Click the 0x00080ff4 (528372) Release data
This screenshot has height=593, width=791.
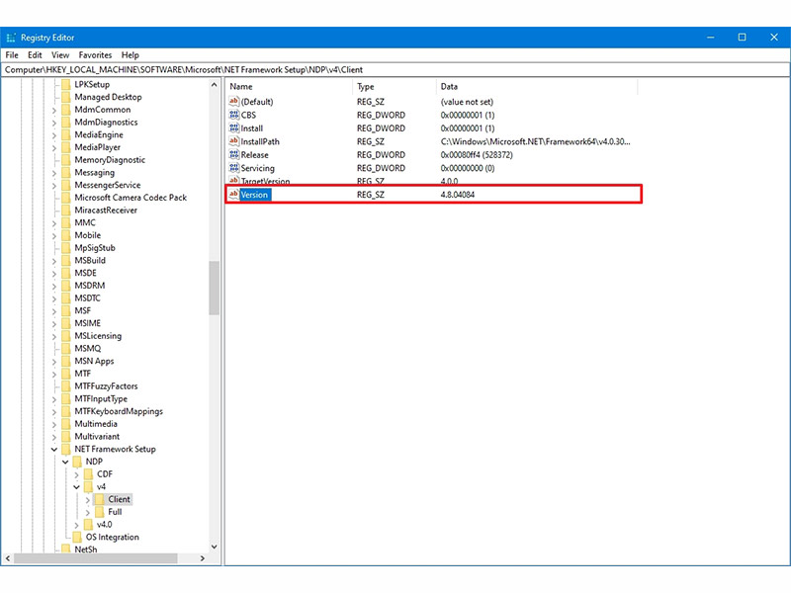[x=477, y=155]
